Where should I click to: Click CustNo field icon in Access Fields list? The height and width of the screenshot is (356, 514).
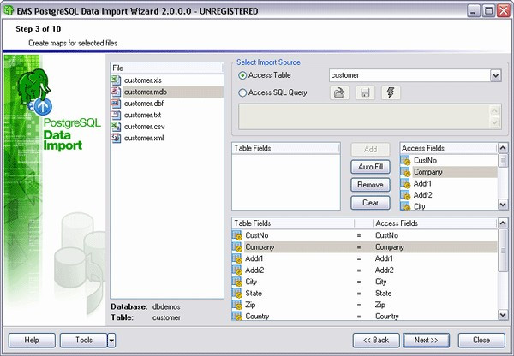pos(405,160)
